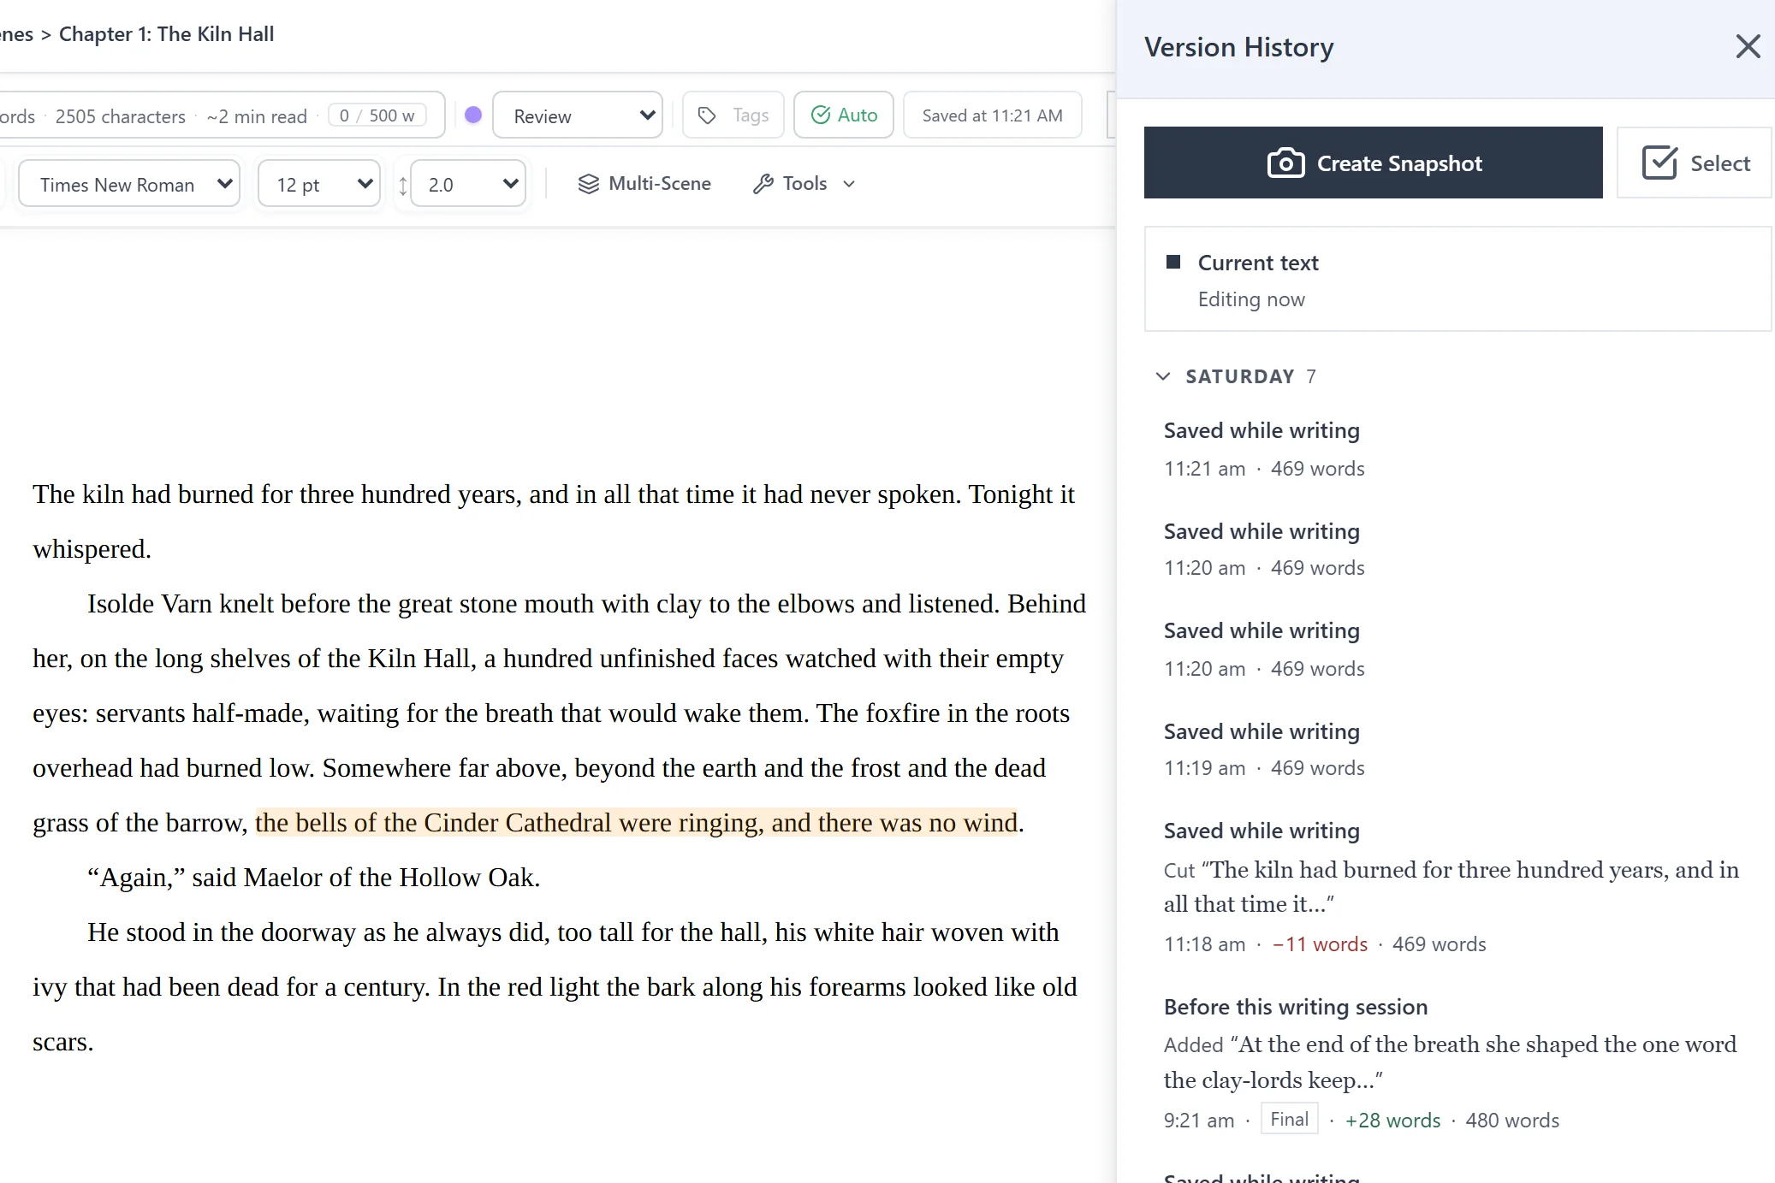Screen dimensions: 1775x1183
Task: Select the Current text entry
Action: click(1457, 279)
